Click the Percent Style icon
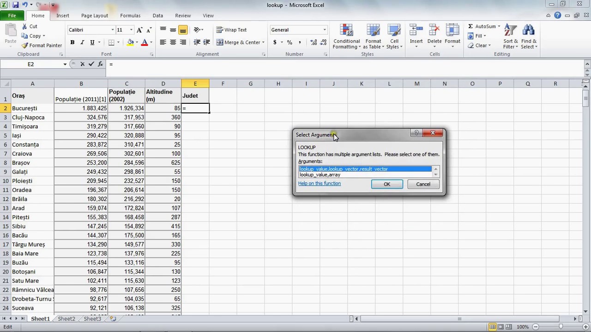This screenshot has height=332, width=591. 289,42
